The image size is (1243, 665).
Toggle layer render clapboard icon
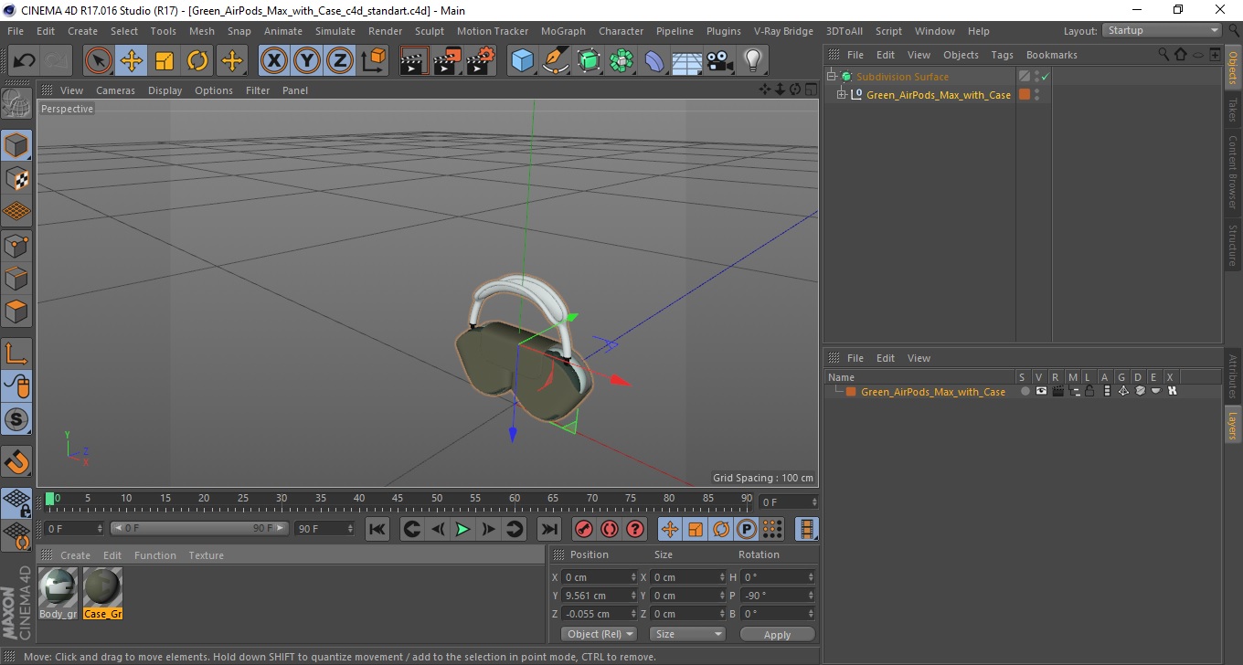[1057, 392]
